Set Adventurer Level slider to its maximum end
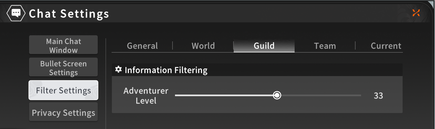This screenshot has width=435, height=129. 361,95
